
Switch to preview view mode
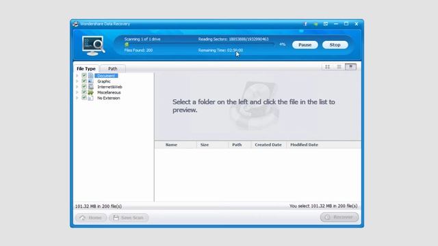pos(351,67)
